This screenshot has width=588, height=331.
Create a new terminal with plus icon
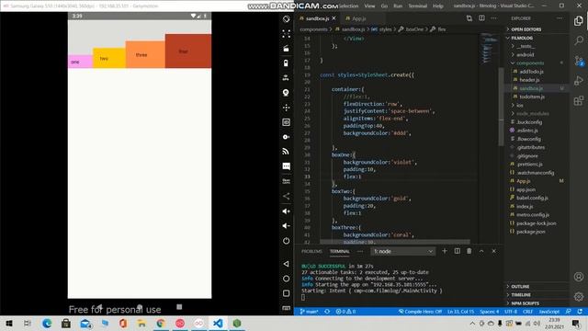pos(445,251)
